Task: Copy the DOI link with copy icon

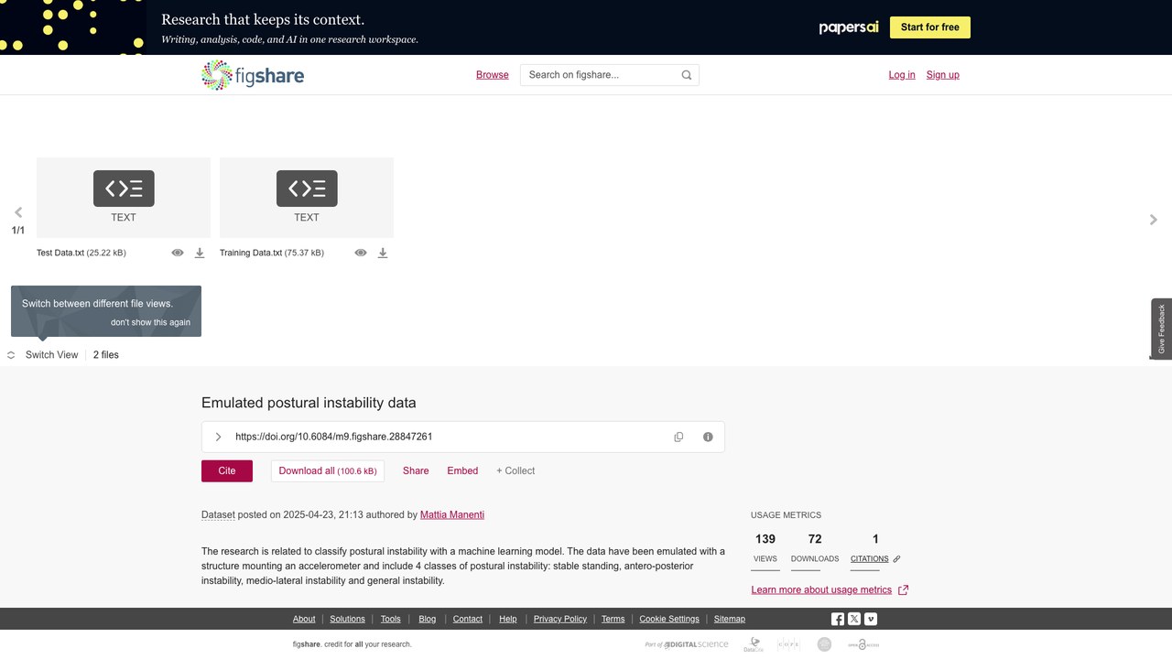Action: pyautogui.click(x=678, y=437)
